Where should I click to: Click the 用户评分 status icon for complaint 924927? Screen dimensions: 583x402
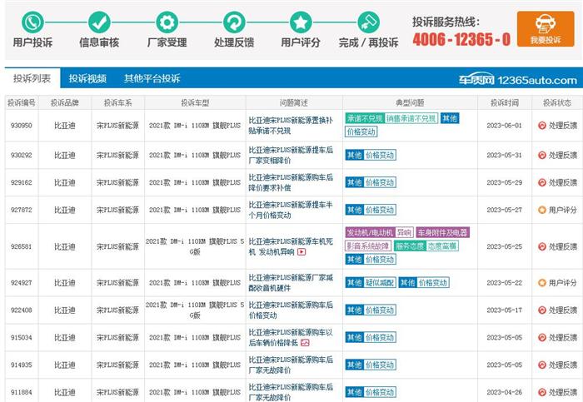pyautogui.click(x=542, y=283)
